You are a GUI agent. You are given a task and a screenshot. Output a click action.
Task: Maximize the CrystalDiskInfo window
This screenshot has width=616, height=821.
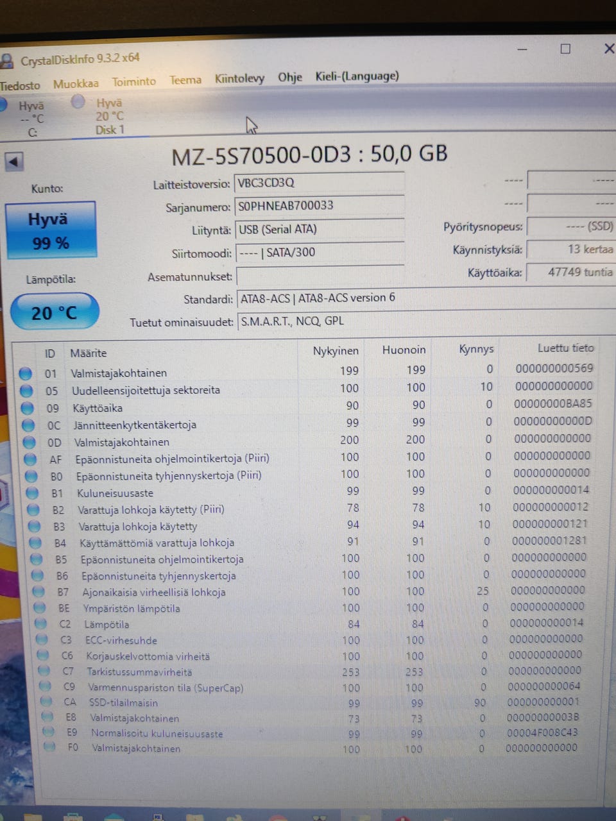pos(565,49)
